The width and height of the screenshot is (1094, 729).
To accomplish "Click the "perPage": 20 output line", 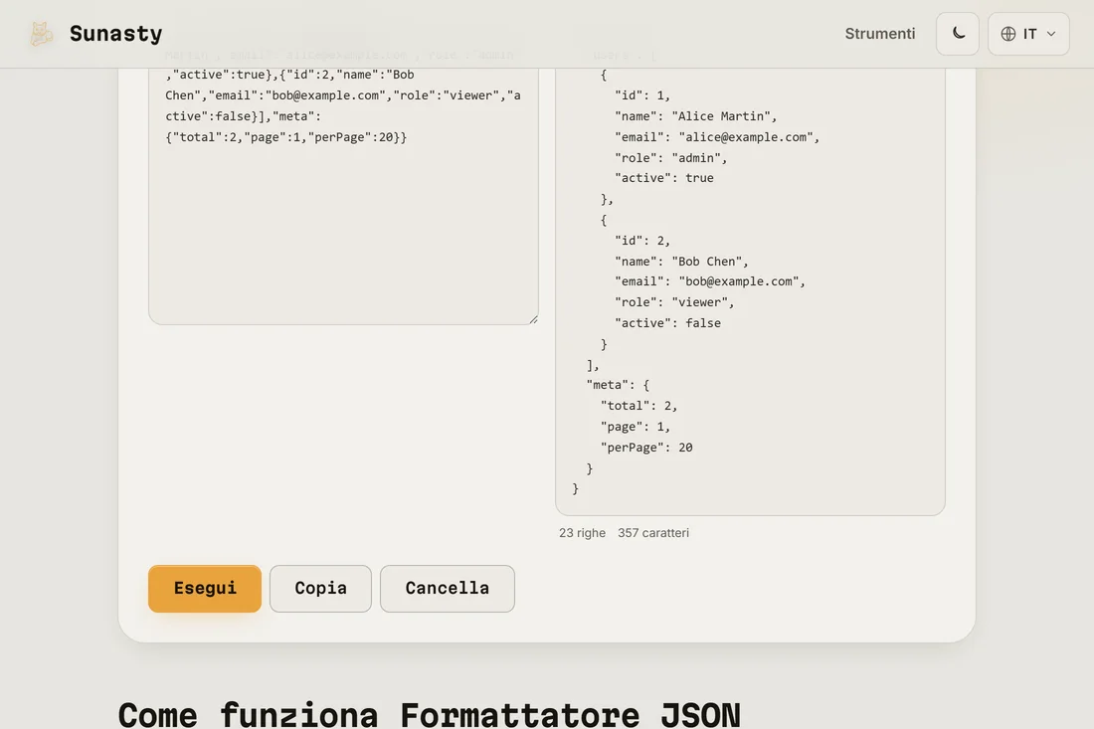I will pyautogui.click(x=646, y=448).
